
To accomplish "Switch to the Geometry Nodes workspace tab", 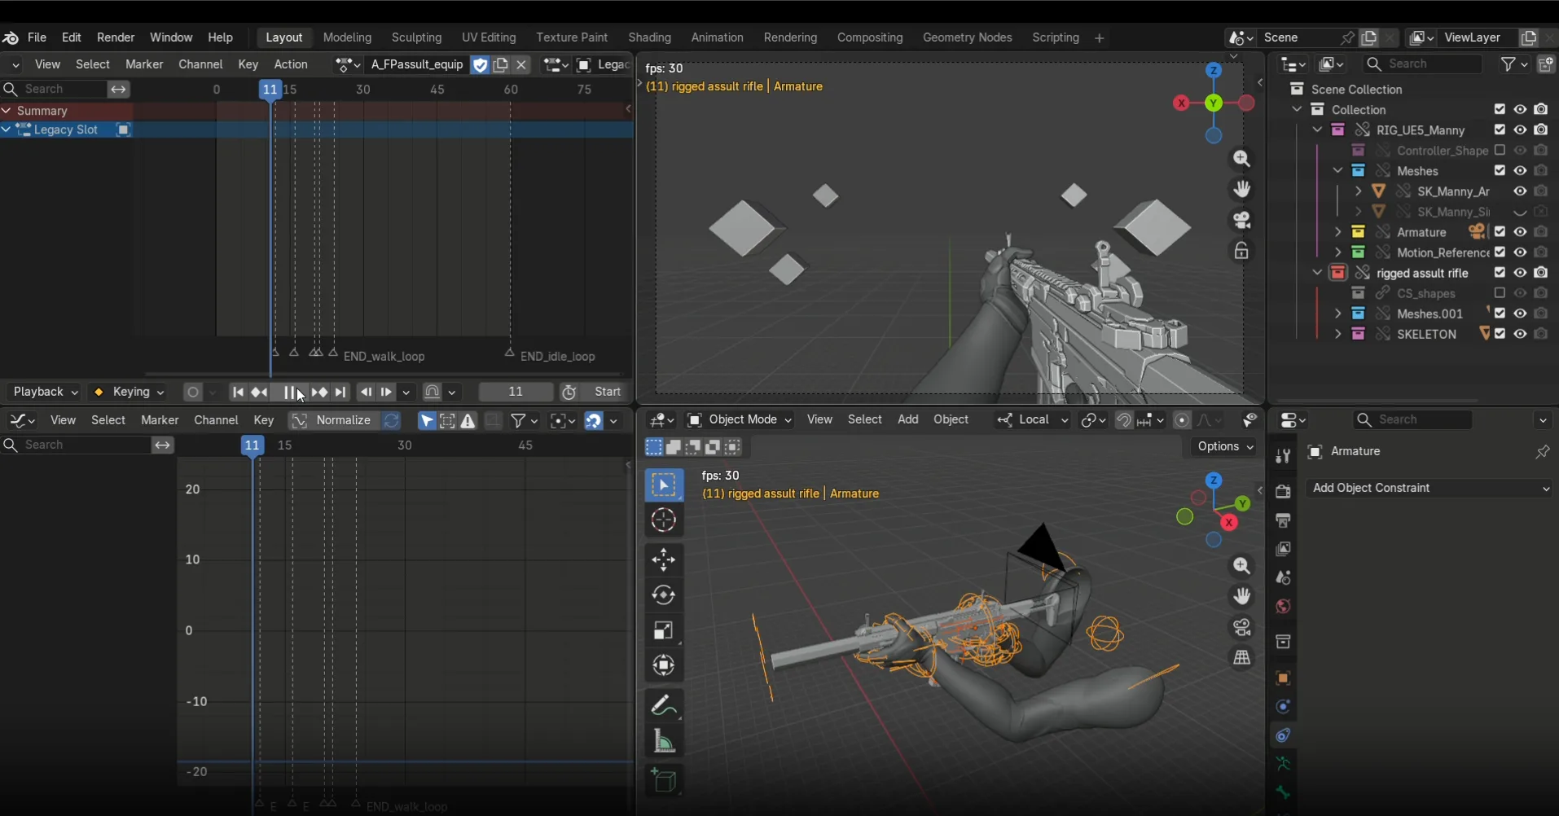I will tap(967, 37).
